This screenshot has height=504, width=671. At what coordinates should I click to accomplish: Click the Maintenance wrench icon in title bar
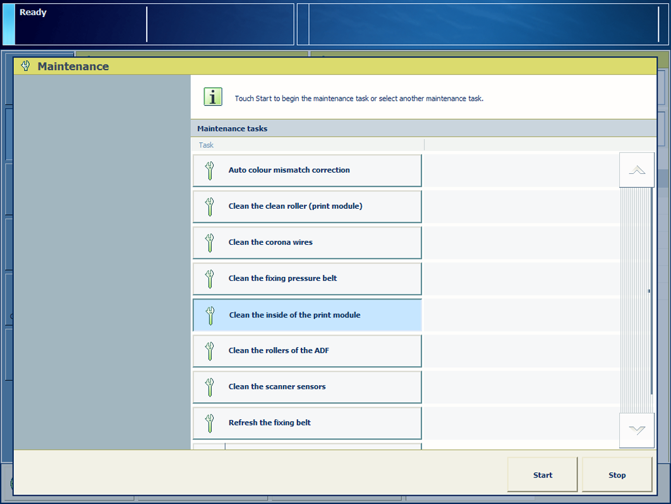pyautogui.click(x=25, y=66)
